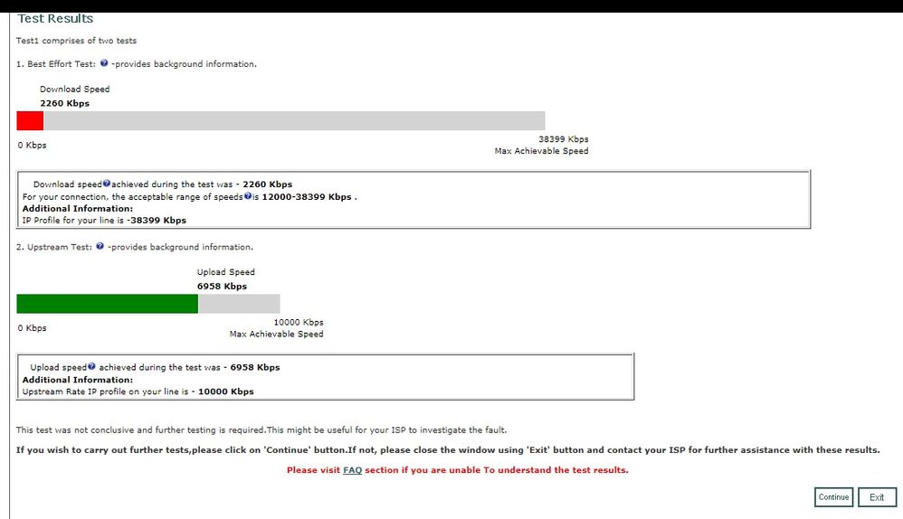Click the green upload speed bar segment
903x519 pixels.
[x=107, y=304]
